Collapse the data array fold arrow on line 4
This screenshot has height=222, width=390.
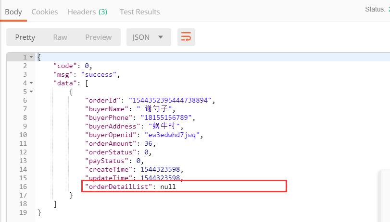(31, 83)
